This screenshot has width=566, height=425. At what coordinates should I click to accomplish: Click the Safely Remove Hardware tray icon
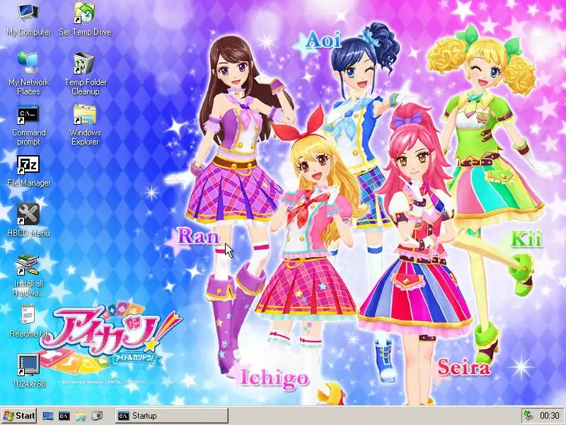(x=529, y=416)
